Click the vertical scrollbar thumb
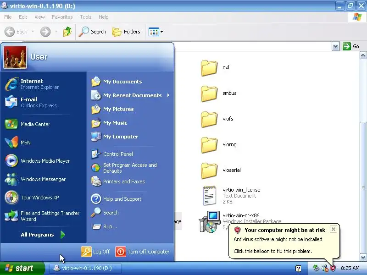This screenshot has width=367, height=275. point(363,187)
